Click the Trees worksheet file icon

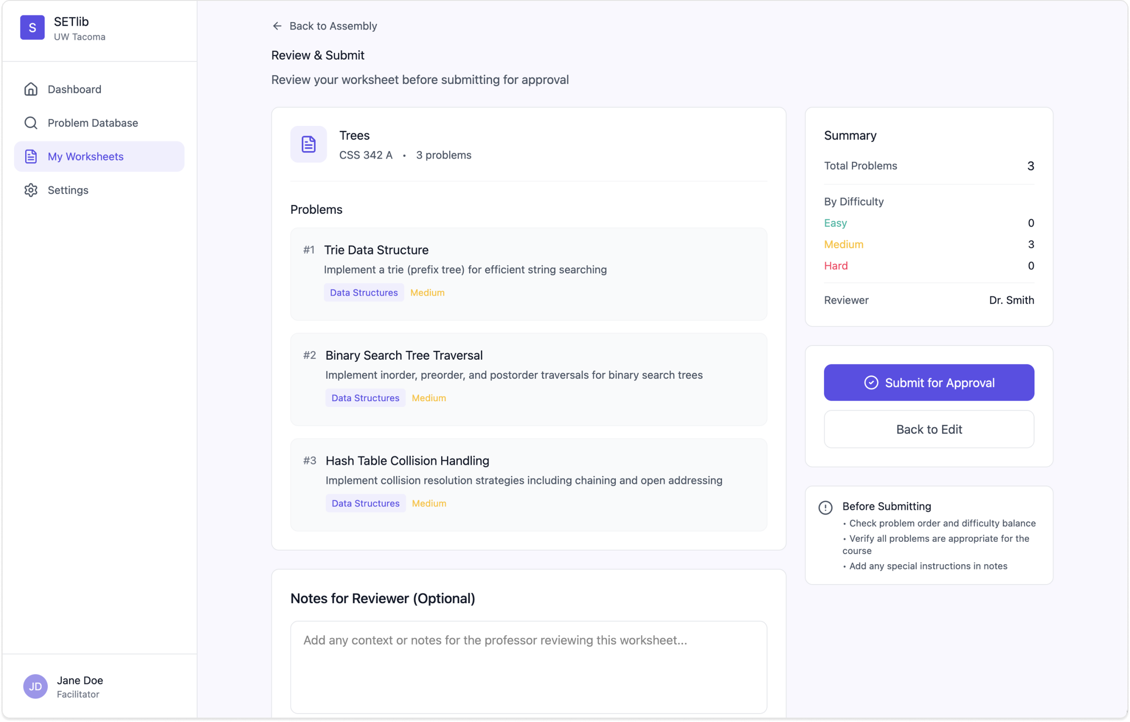click(308, 144)
